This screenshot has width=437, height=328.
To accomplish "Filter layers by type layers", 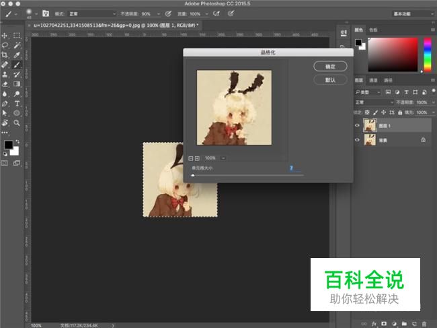I will tap(406, 92).
